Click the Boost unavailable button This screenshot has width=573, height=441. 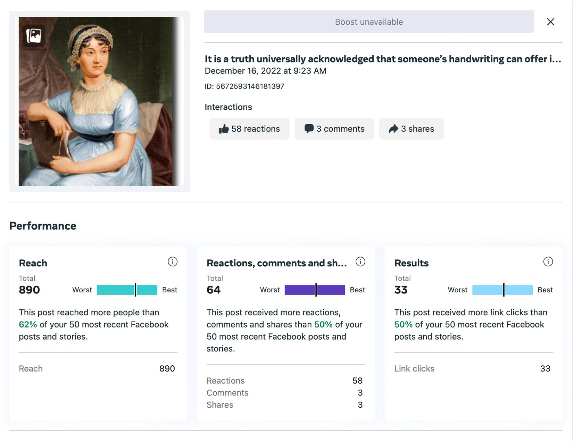pyautogui.click(x=369, y=22)
